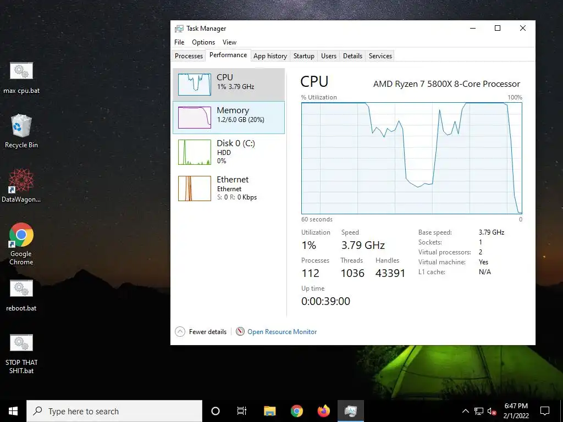Click the Processes count 112
The width and height of the screenshot is (563, 422).
point(310,273)
